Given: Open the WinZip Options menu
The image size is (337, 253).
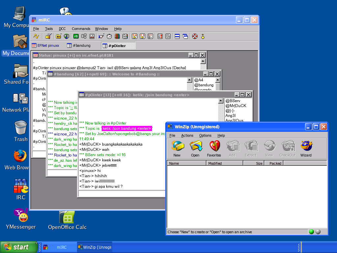Looking at the screenshot, I should (x=205, y=135).
